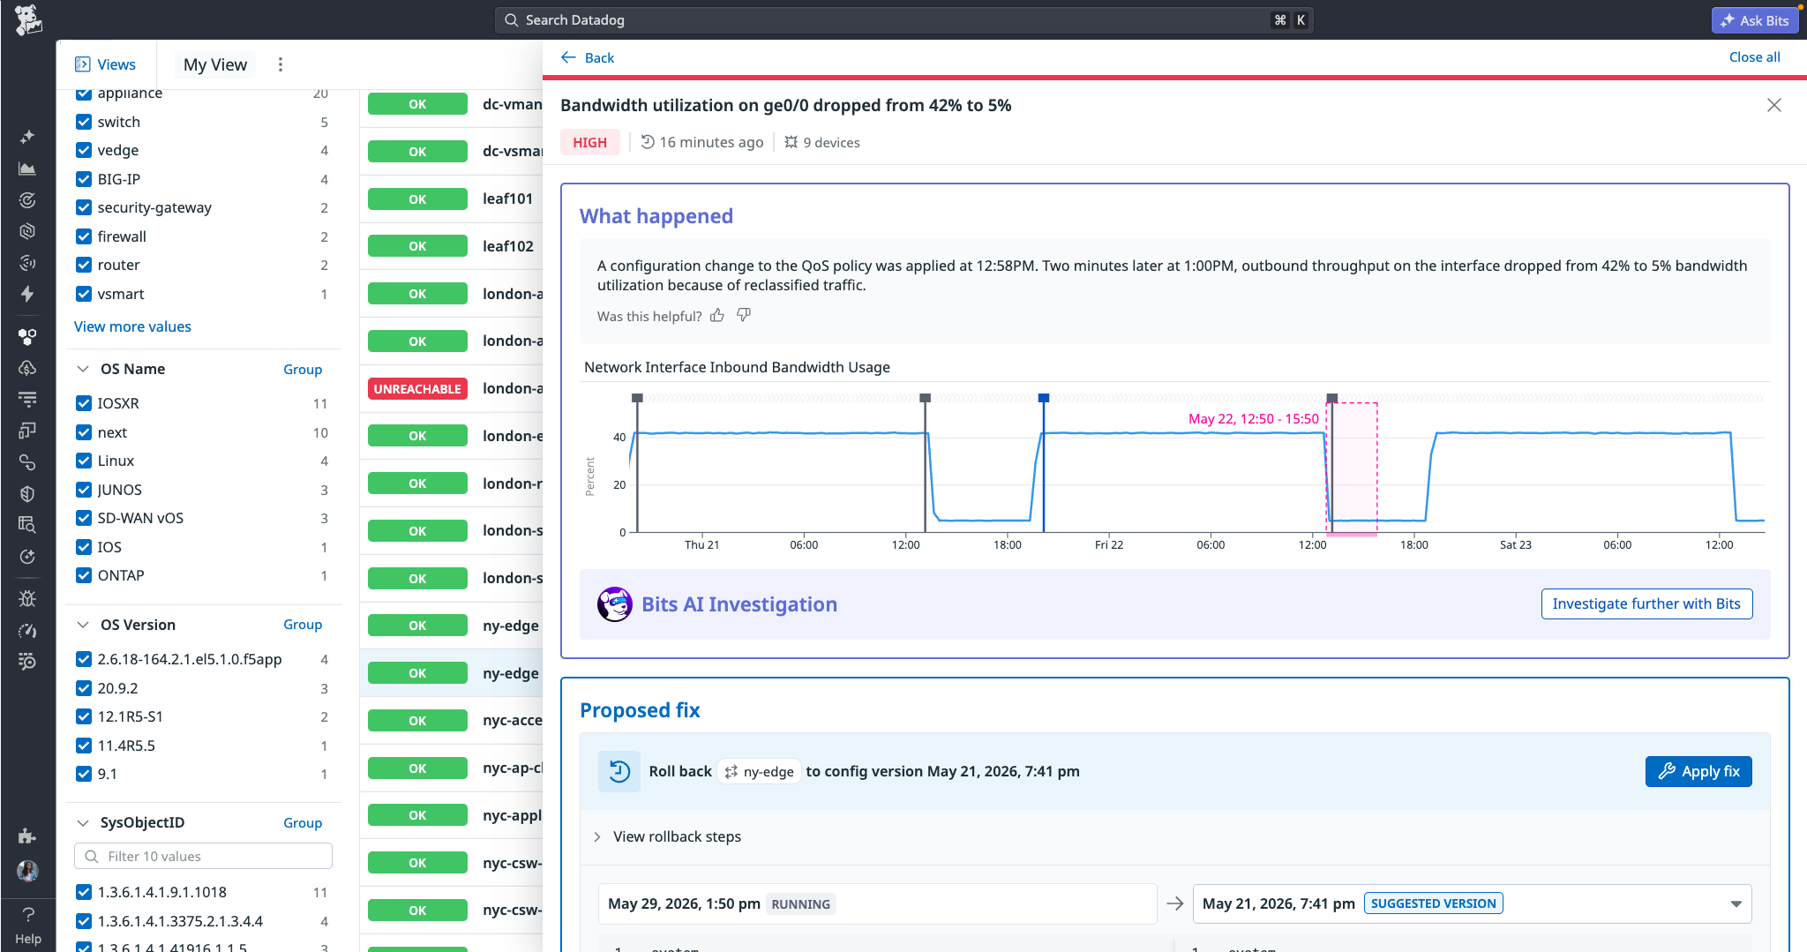This screenshot has height=952, width=1807.
Task: Open the cloud cost dollar icon in sidebar
Action: click(x=27, y=368)
